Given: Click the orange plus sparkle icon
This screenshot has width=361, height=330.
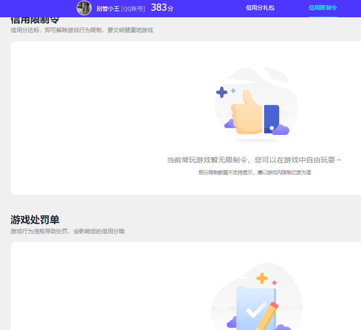Looking at the screenshot, I should pyautogui.click(x=262, y=278).
